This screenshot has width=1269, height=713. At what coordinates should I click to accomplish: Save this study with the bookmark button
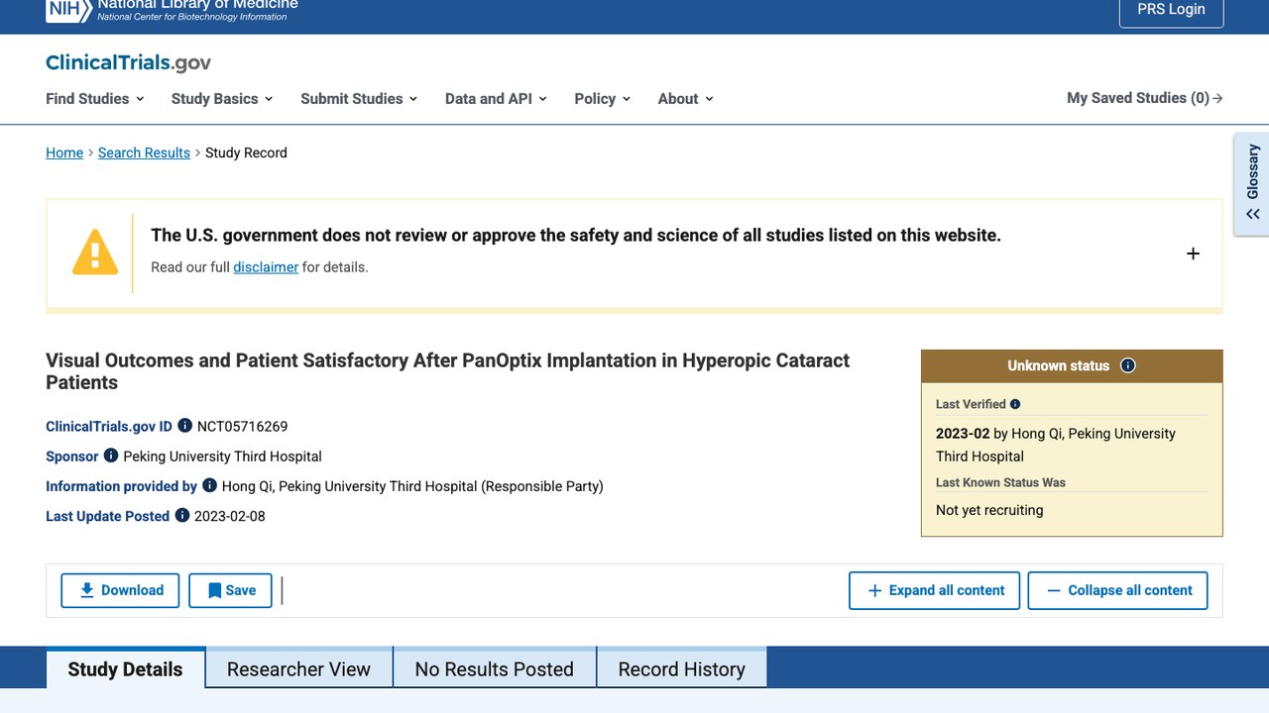pyautogui.click(x=230, y=590)
